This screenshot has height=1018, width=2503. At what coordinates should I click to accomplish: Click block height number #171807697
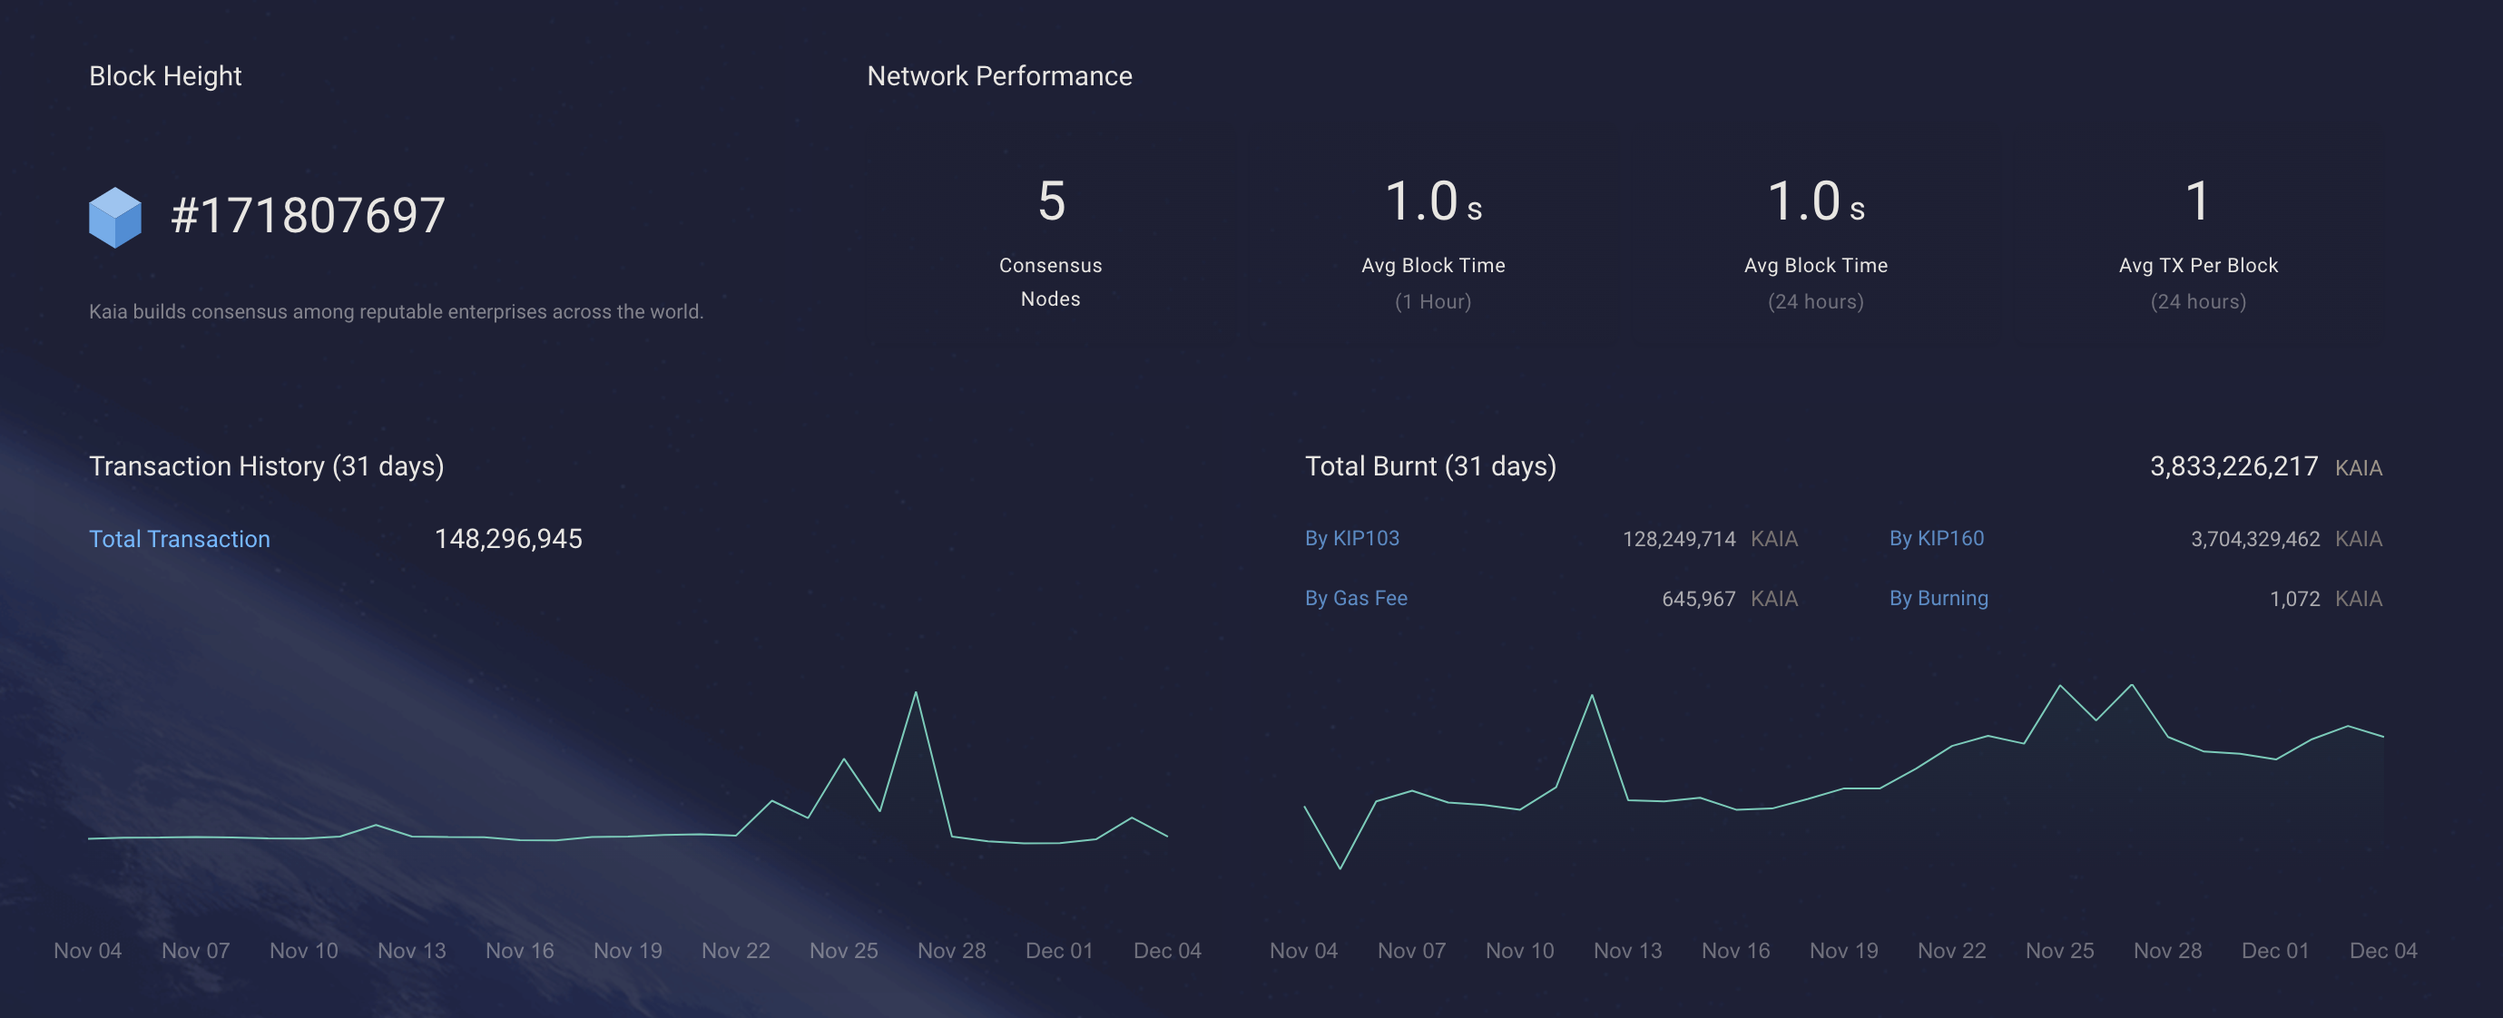click(x=308, y=216)
